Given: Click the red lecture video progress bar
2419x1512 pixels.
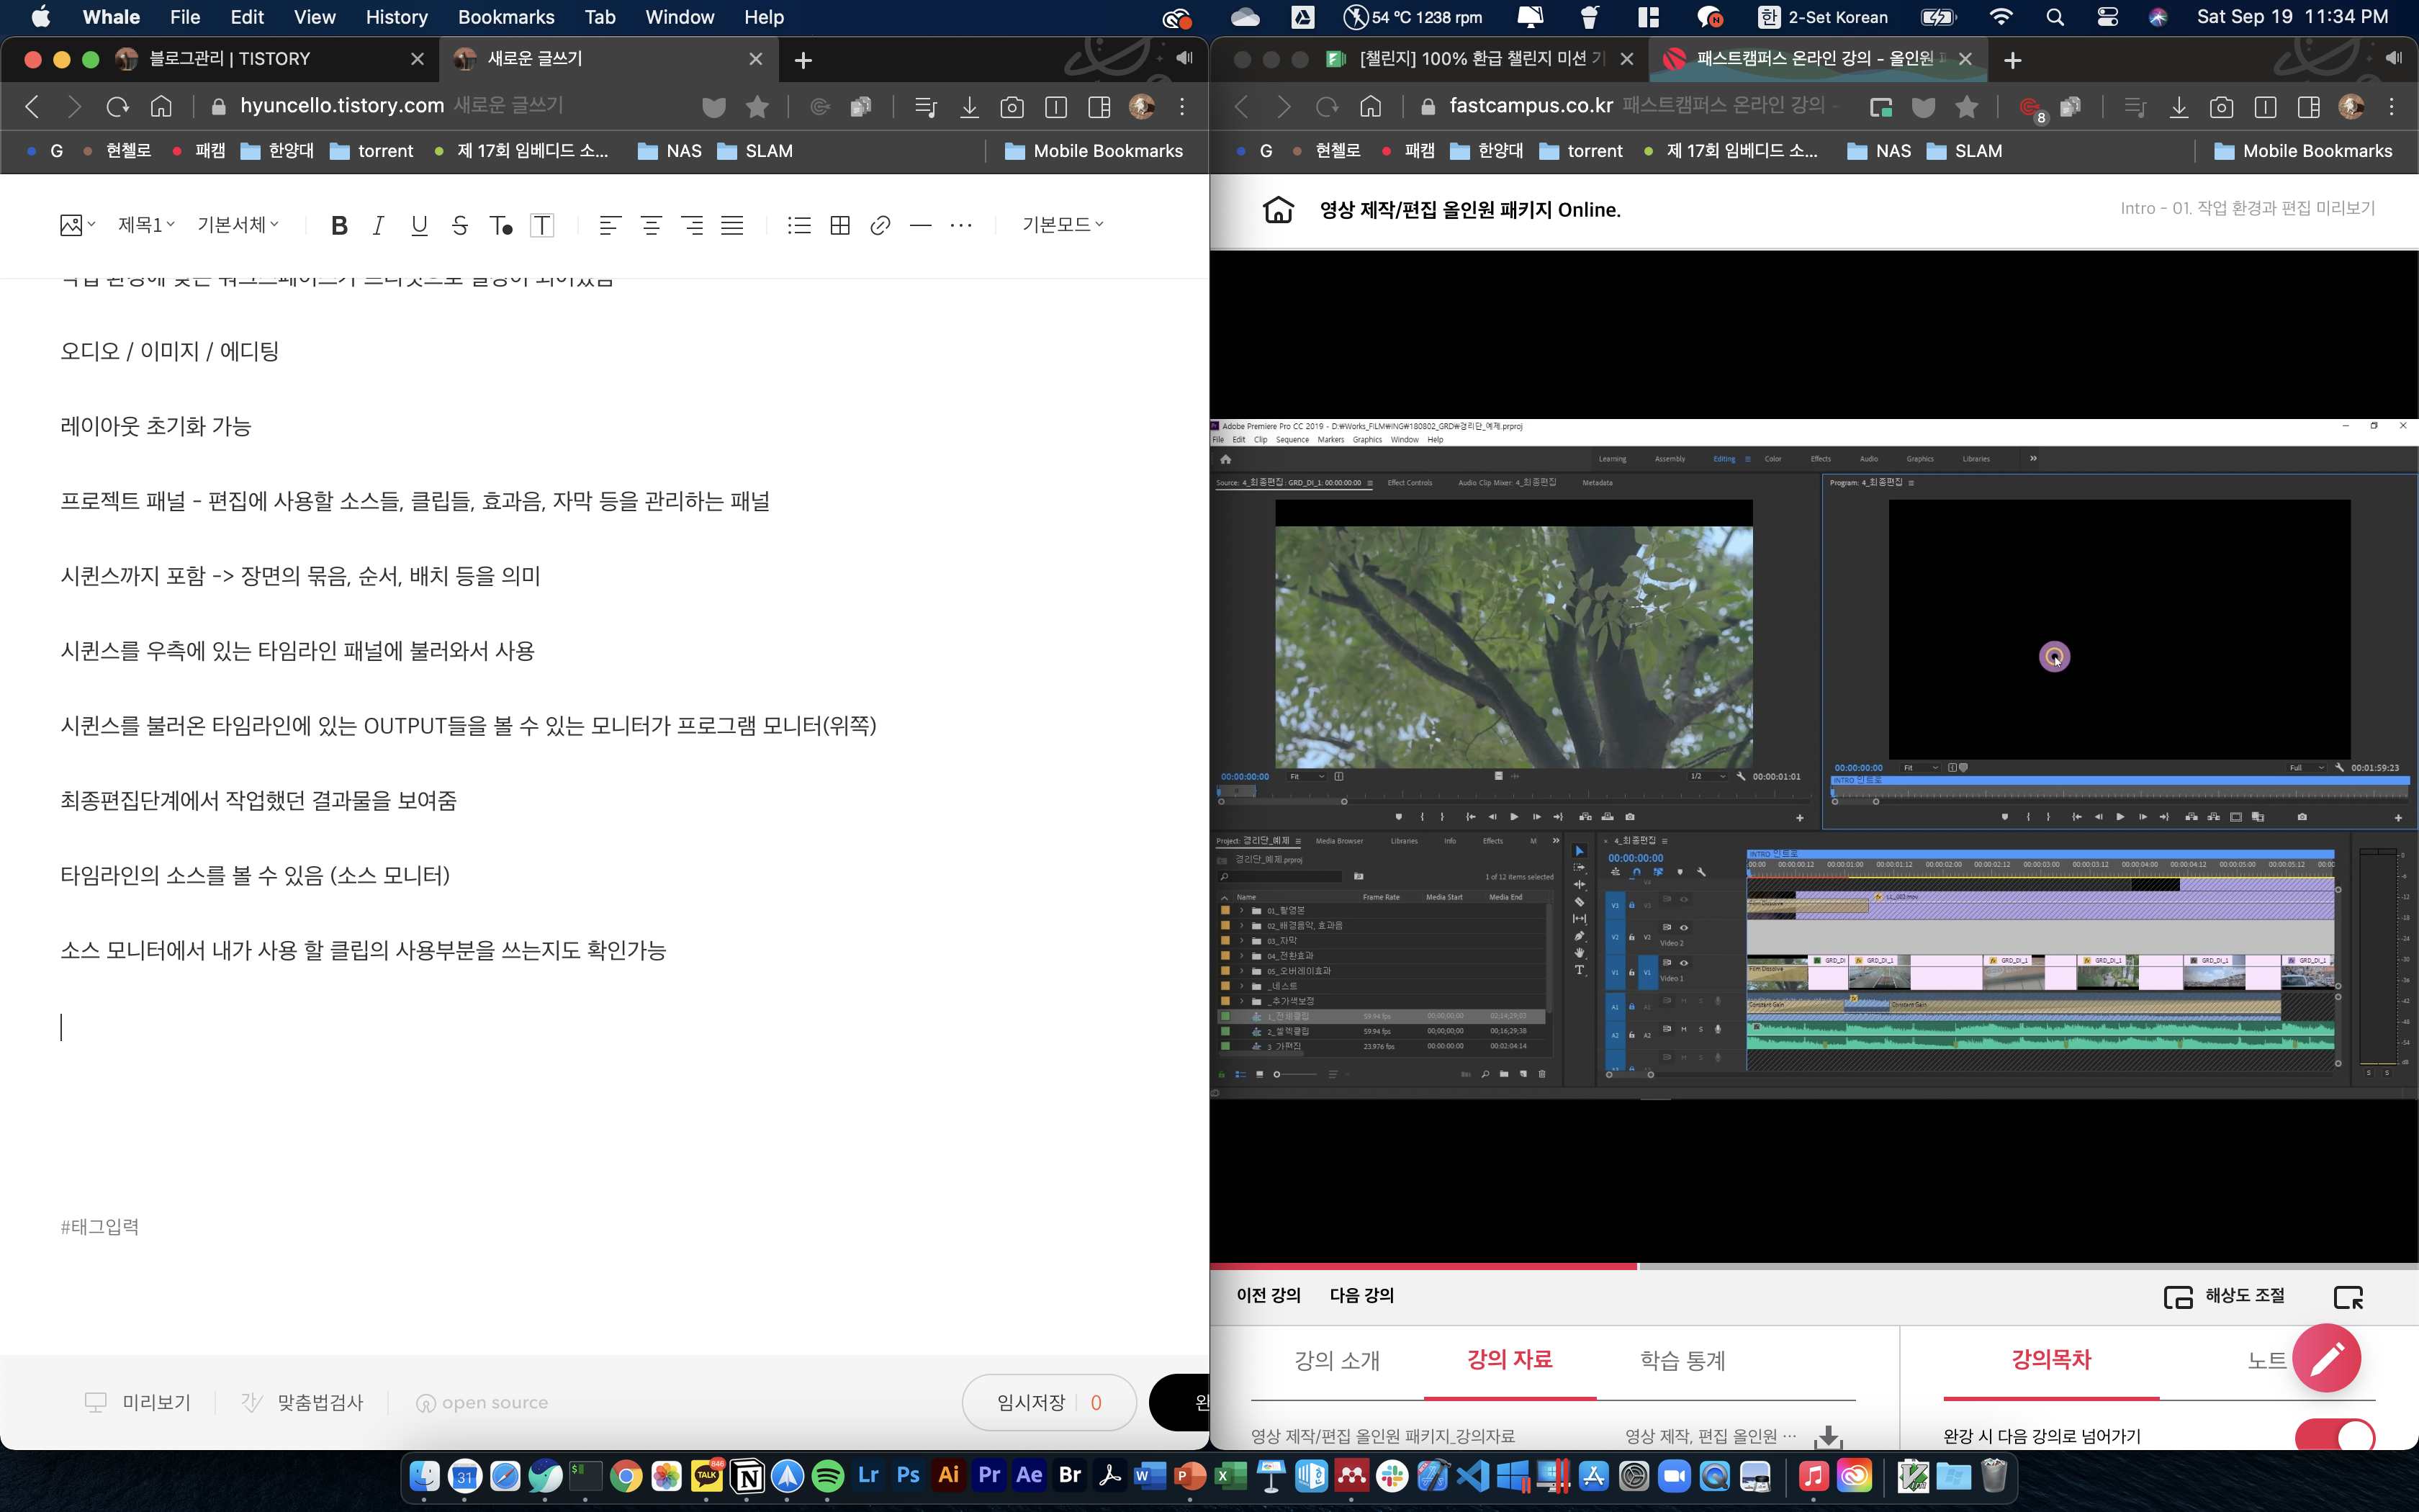Looking at the screenshot, I should click(1423, 1266).
